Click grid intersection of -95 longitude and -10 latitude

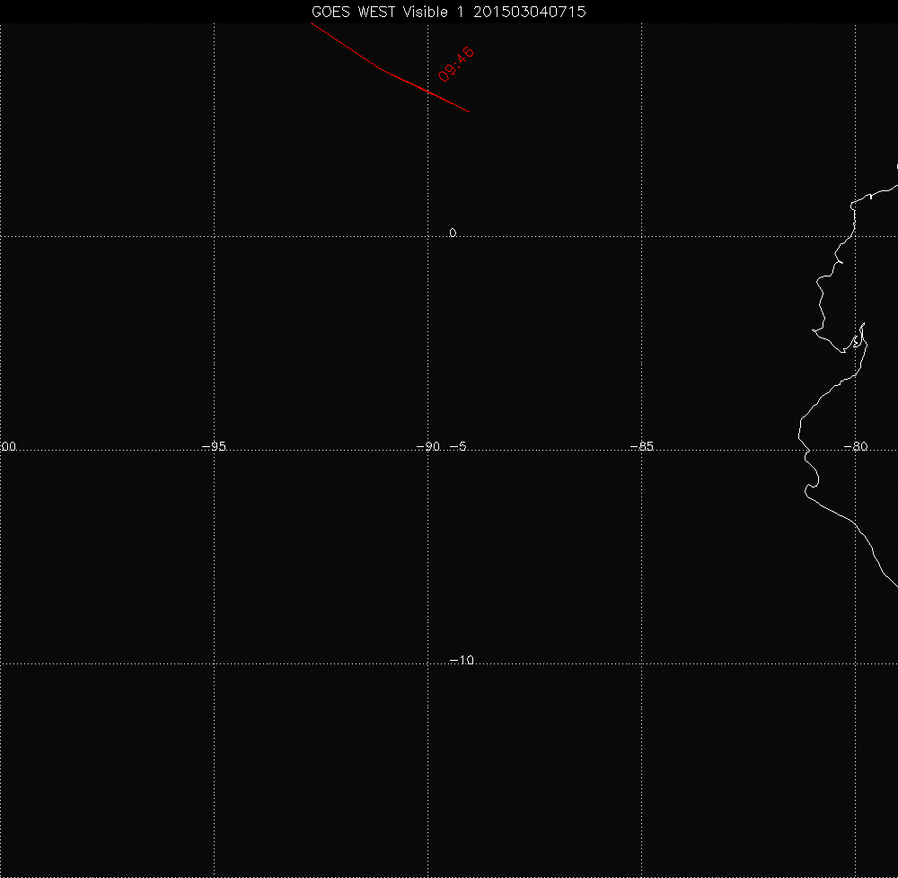(x=215, y=664)
